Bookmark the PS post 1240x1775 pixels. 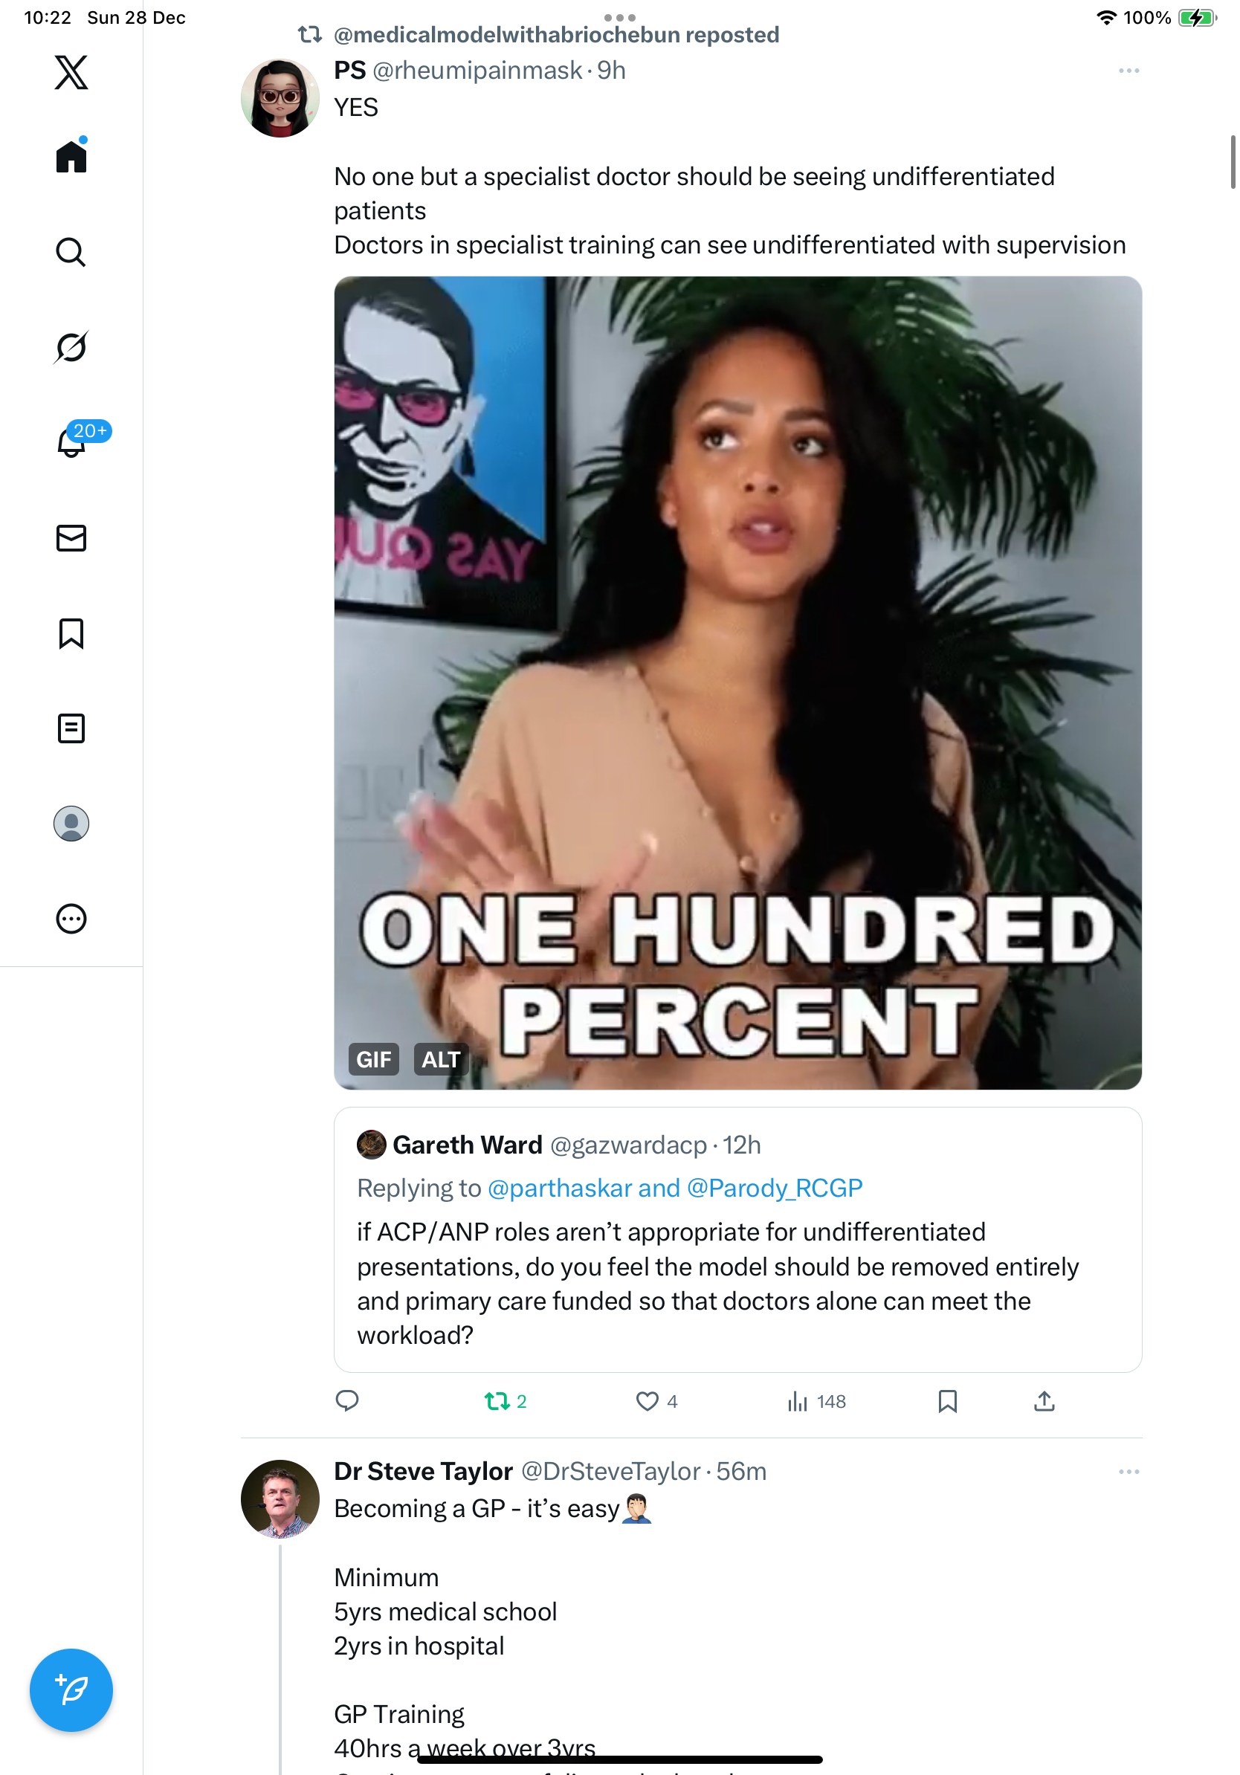pos(947,1401)
